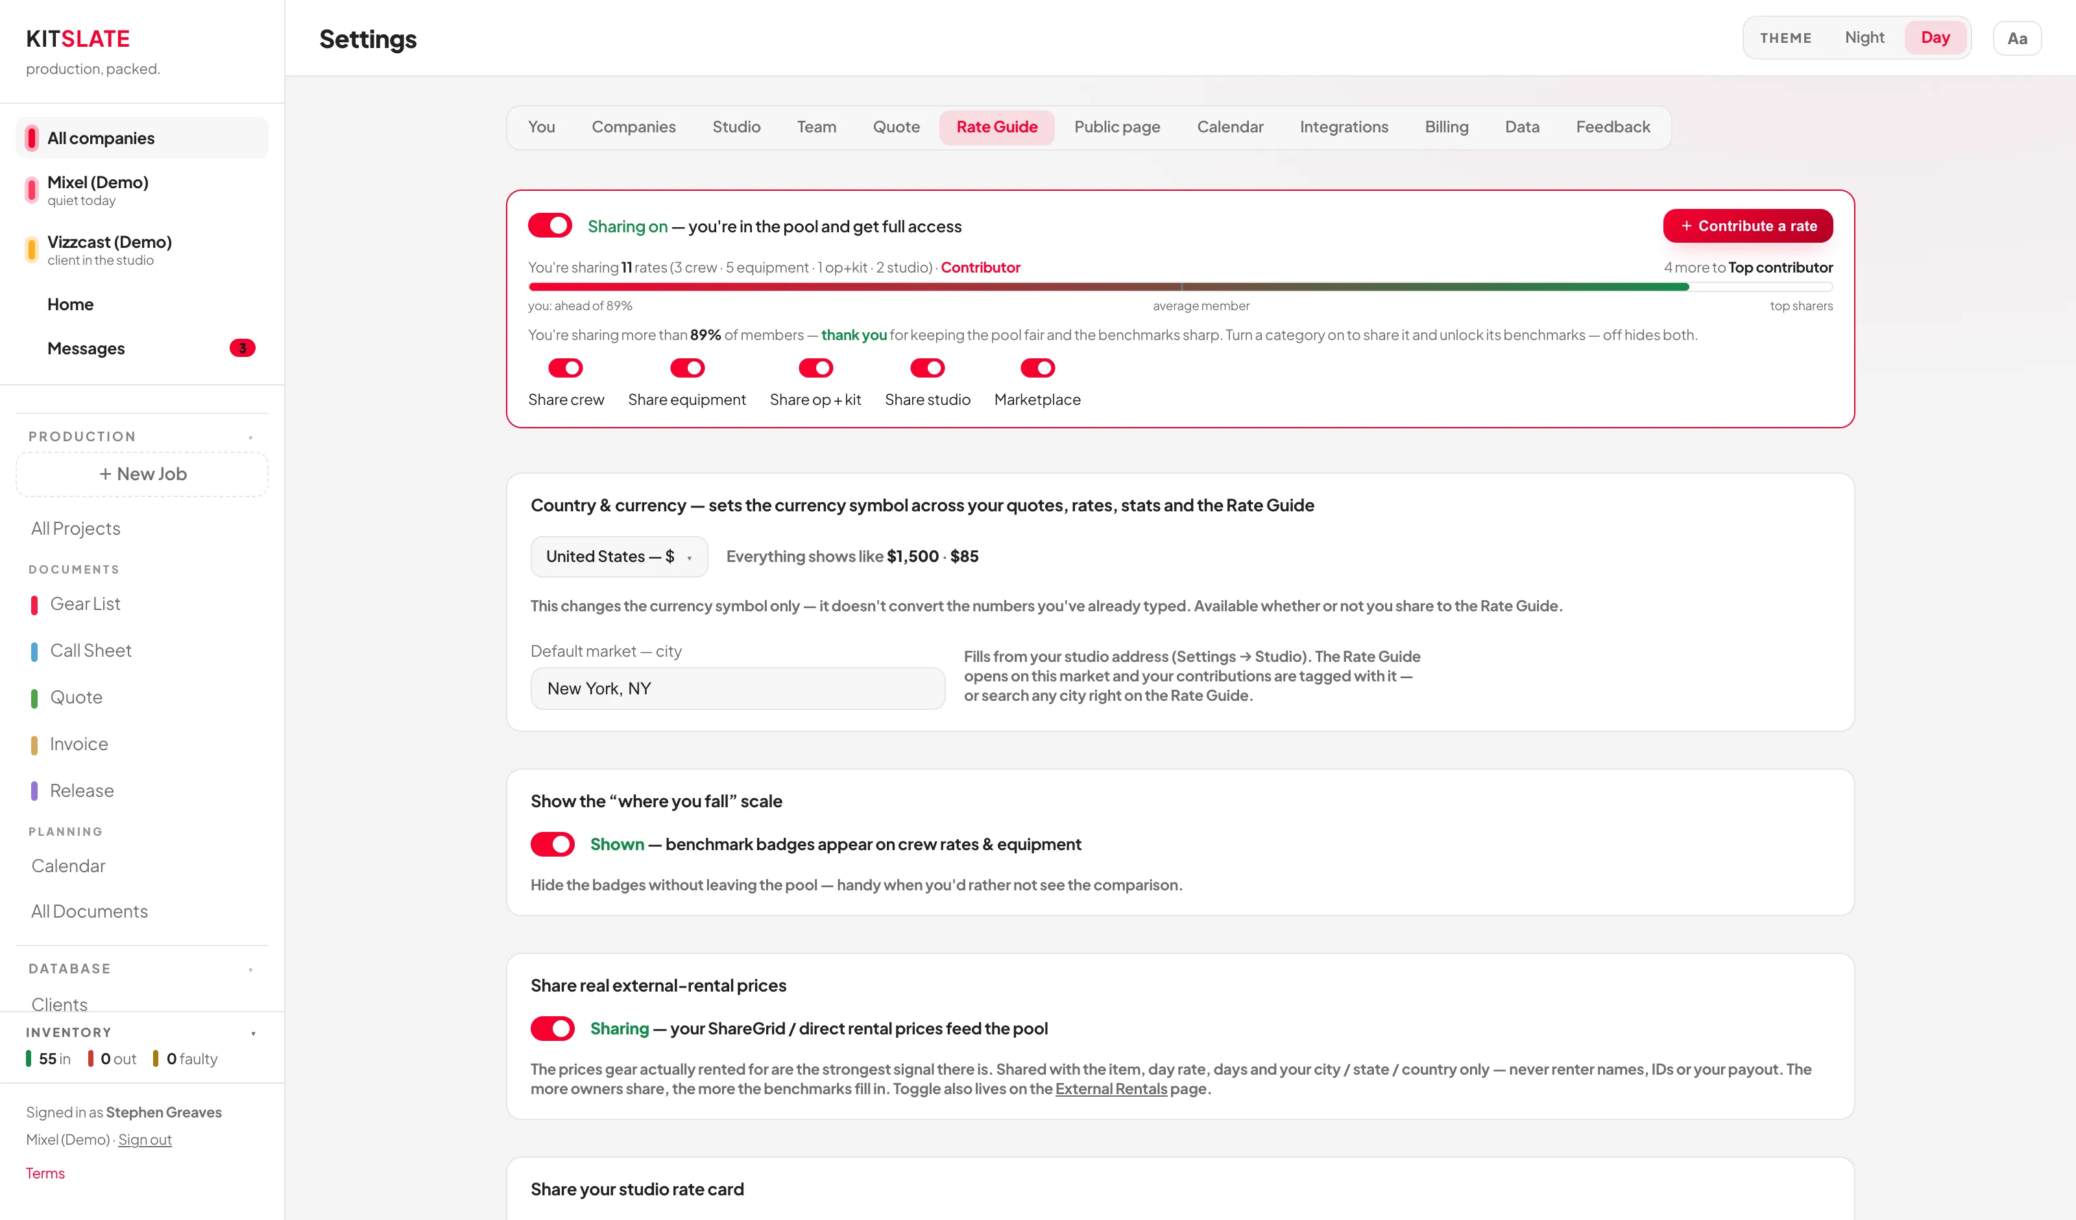2076x1220 pixels.
Task: Click the Messages unread badge showing 3
Action: (x=242, y=348)
